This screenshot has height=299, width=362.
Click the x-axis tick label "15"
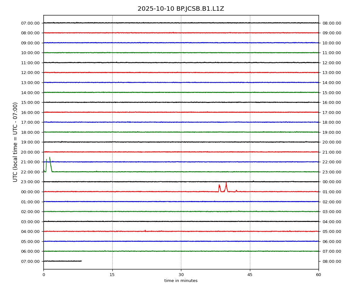point(112,275)
